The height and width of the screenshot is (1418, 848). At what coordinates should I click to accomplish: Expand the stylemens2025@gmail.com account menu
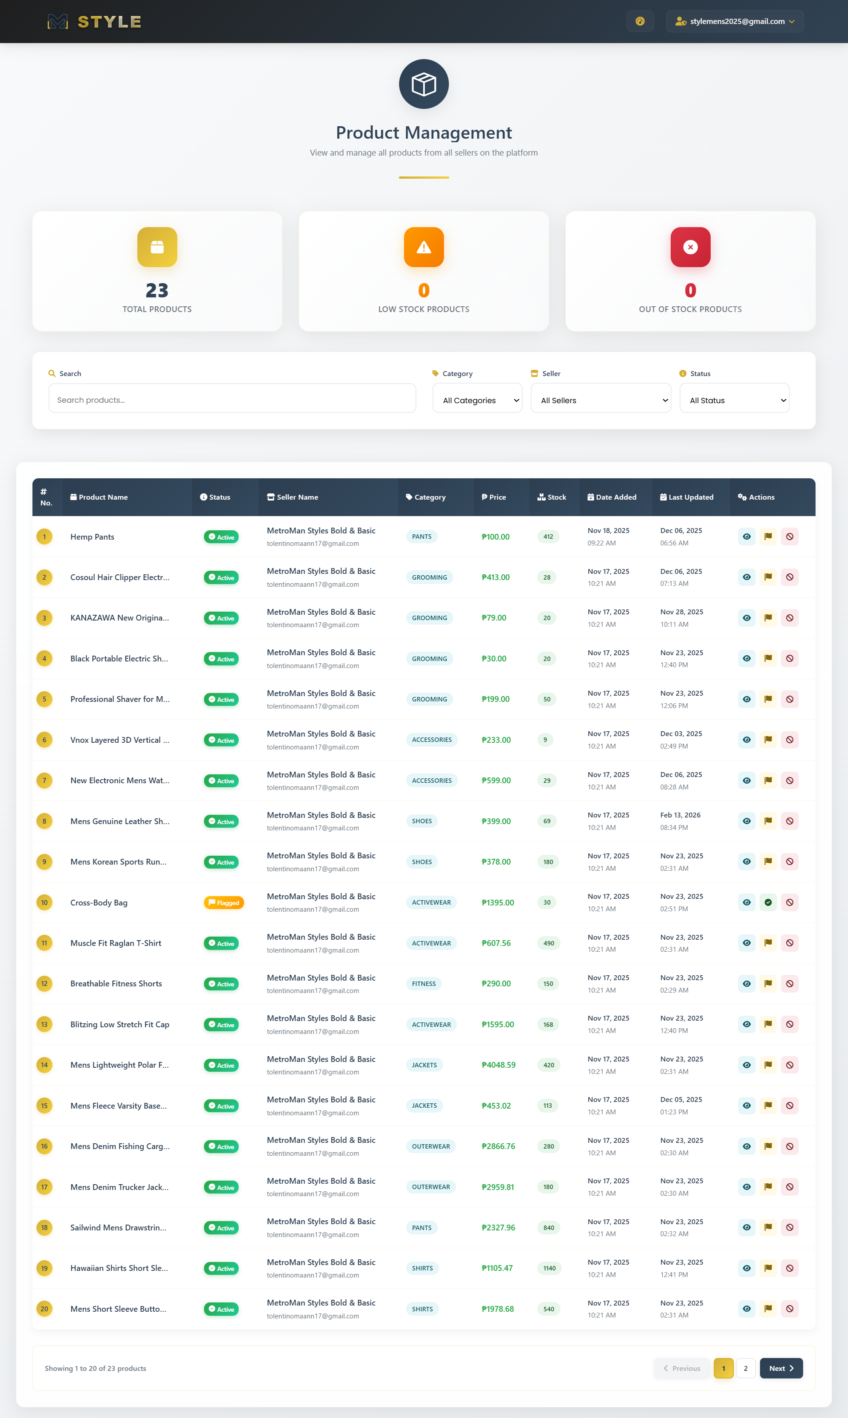(734, 21)
